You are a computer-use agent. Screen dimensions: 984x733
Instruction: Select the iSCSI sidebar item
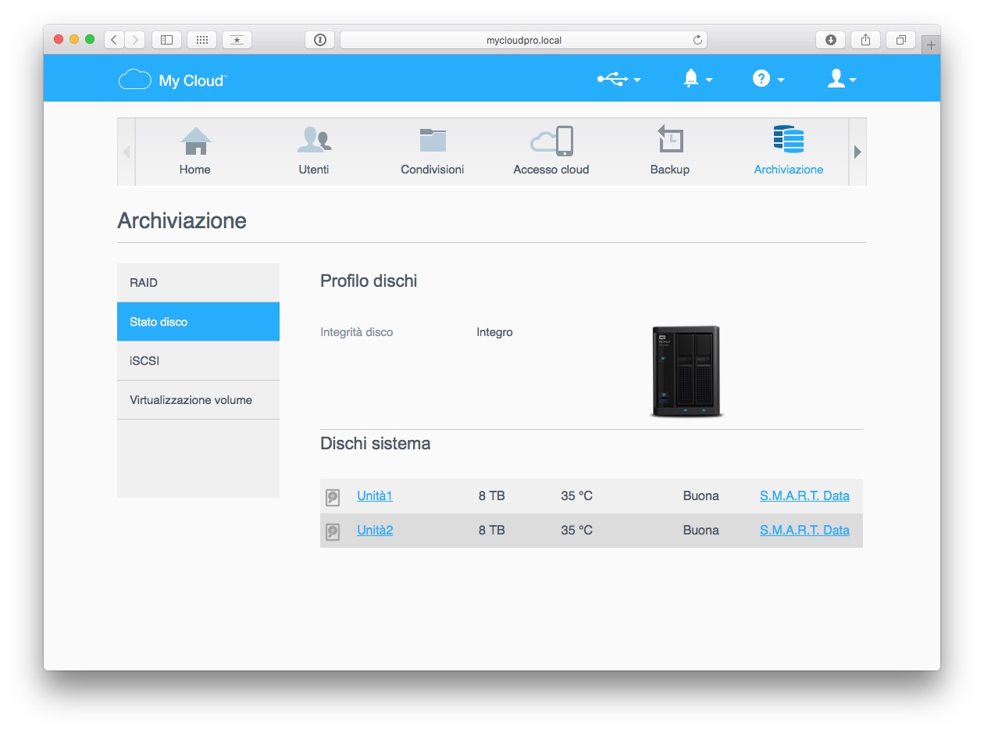[x=198, y=361]
